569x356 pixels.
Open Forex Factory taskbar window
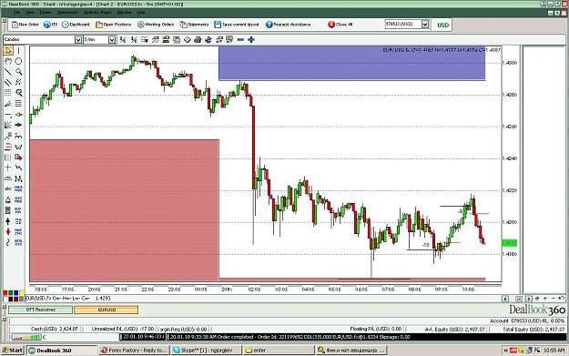[x=134, y=351]
